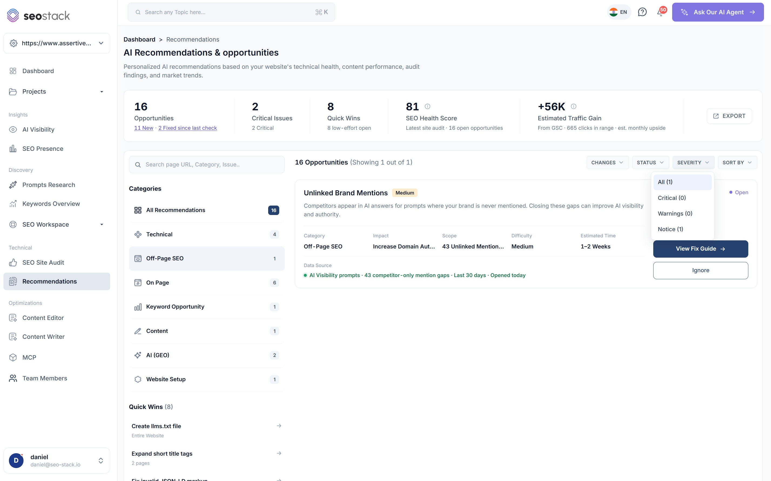The image size is (771, 481).
Task: Click Ask Our AI Agent button
Action: 718,12
